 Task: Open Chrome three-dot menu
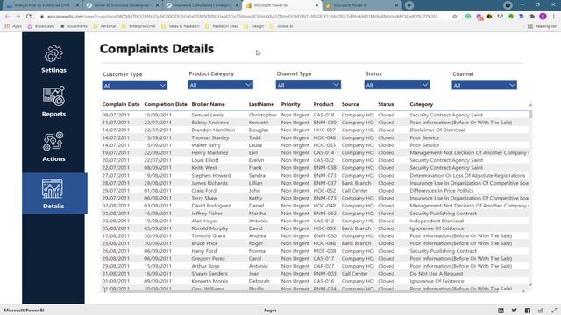click(554, 17)
